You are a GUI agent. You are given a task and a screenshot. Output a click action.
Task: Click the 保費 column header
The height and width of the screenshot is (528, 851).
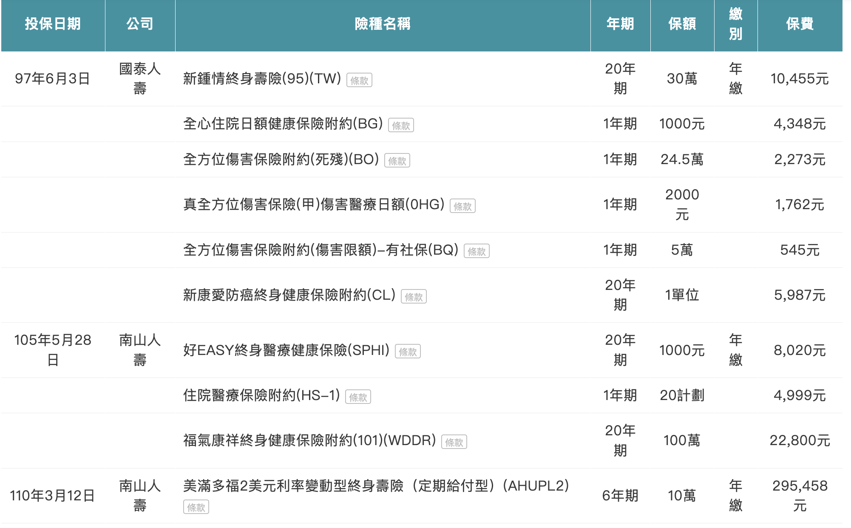(800, 24)
